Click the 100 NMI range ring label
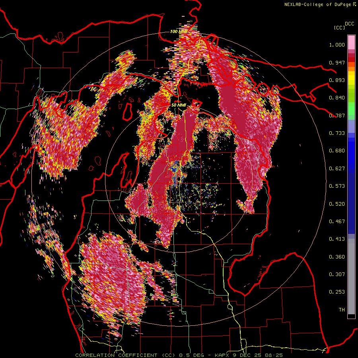358x358 pixels. pos(179,31)
